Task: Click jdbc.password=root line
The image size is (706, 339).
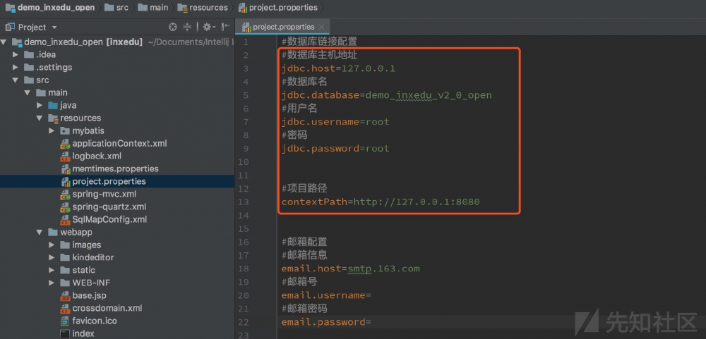Action: click(335, 149)
